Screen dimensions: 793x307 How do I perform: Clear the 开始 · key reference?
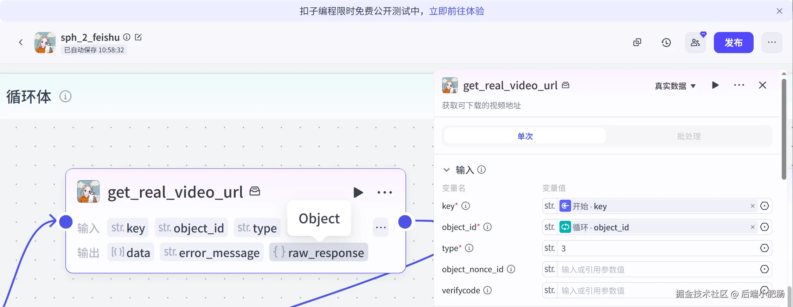[753, 206]
